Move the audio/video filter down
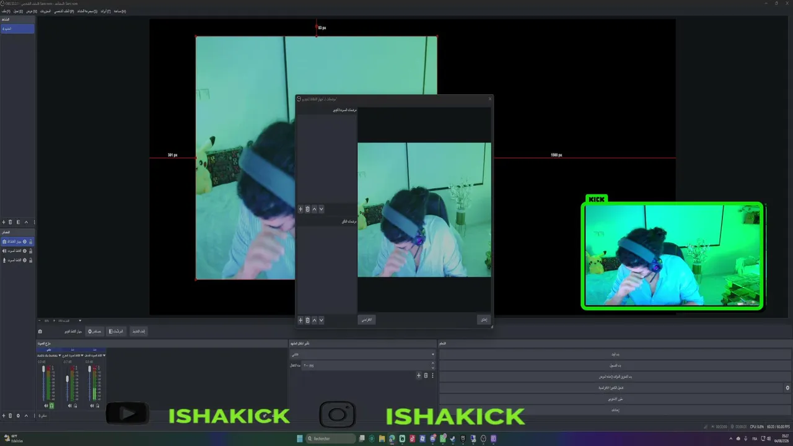The image size is (793, 446). pos(321,209)
